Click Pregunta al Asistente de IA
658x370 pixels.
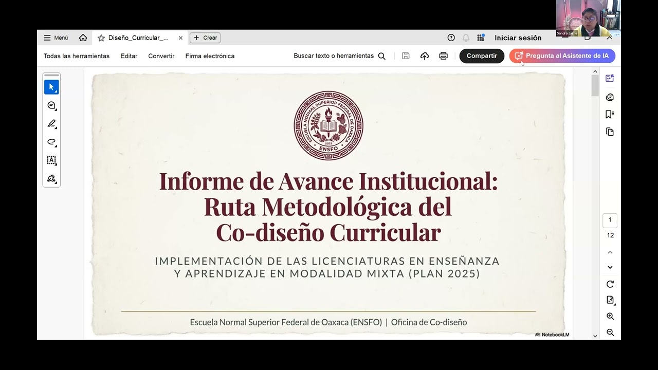pyautogui.click(x=562, y=56)
